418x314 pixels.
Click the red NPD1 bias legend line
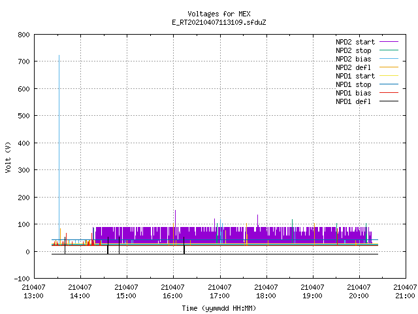point(389,93)
